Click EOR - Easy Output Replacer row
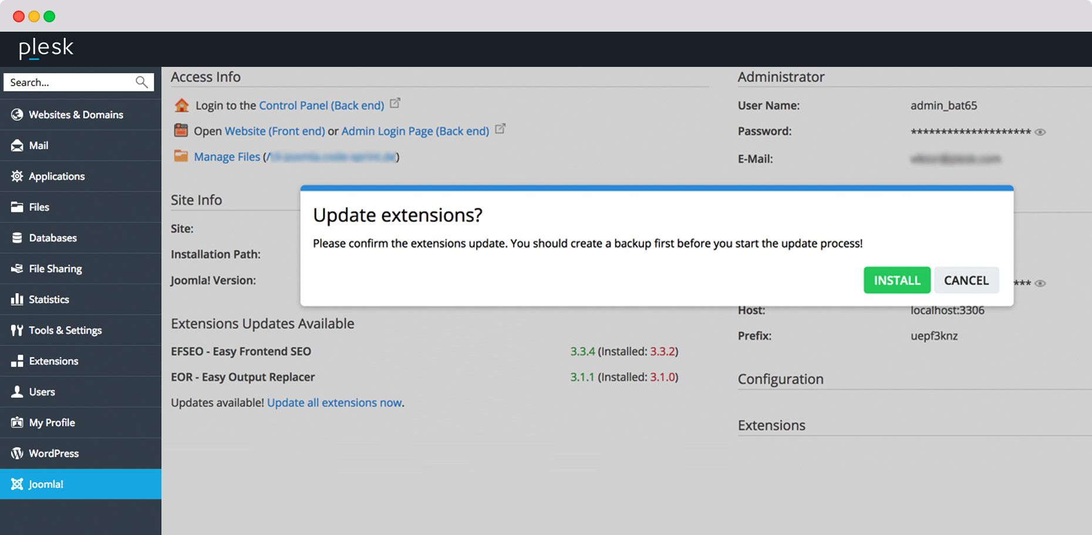Viewport: 1092px width, 535px height. (243, 377)
